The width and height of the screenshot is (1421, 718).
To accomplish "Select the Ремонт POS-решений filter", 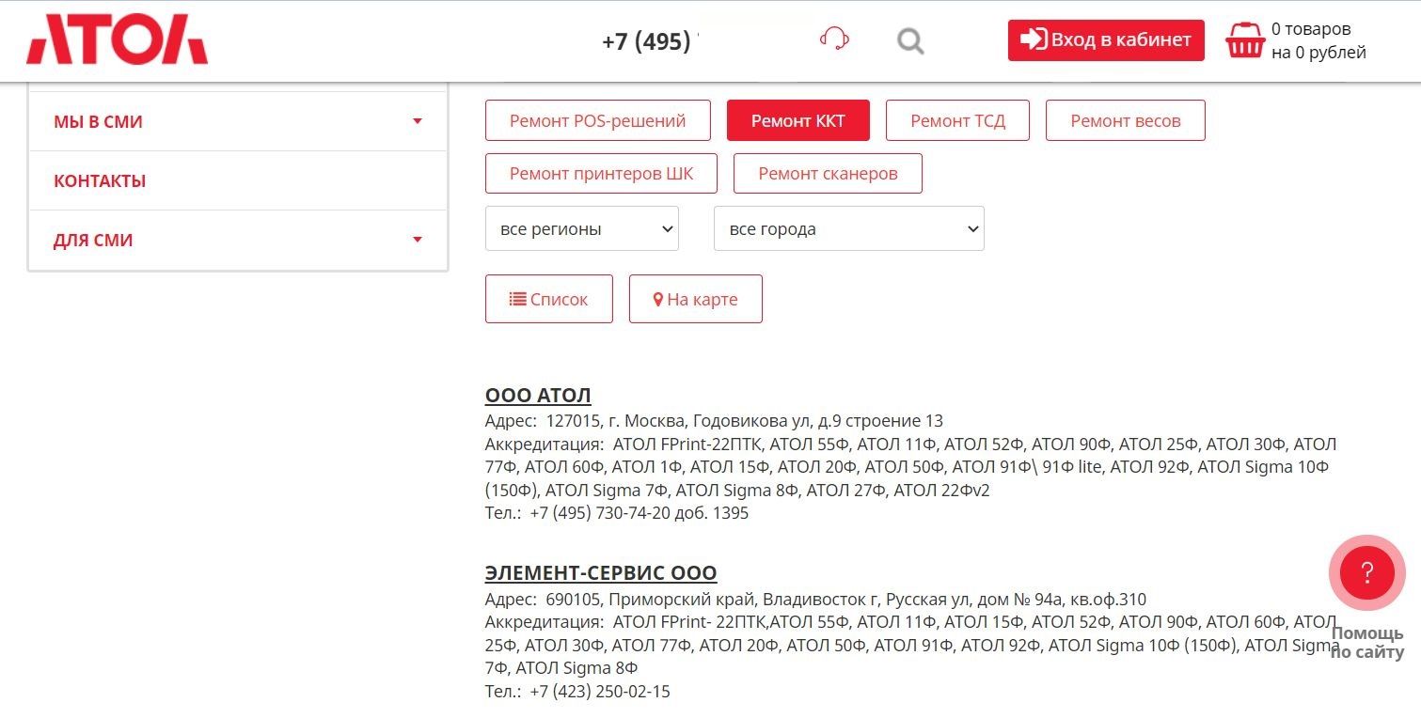I will tap(597, 120).
